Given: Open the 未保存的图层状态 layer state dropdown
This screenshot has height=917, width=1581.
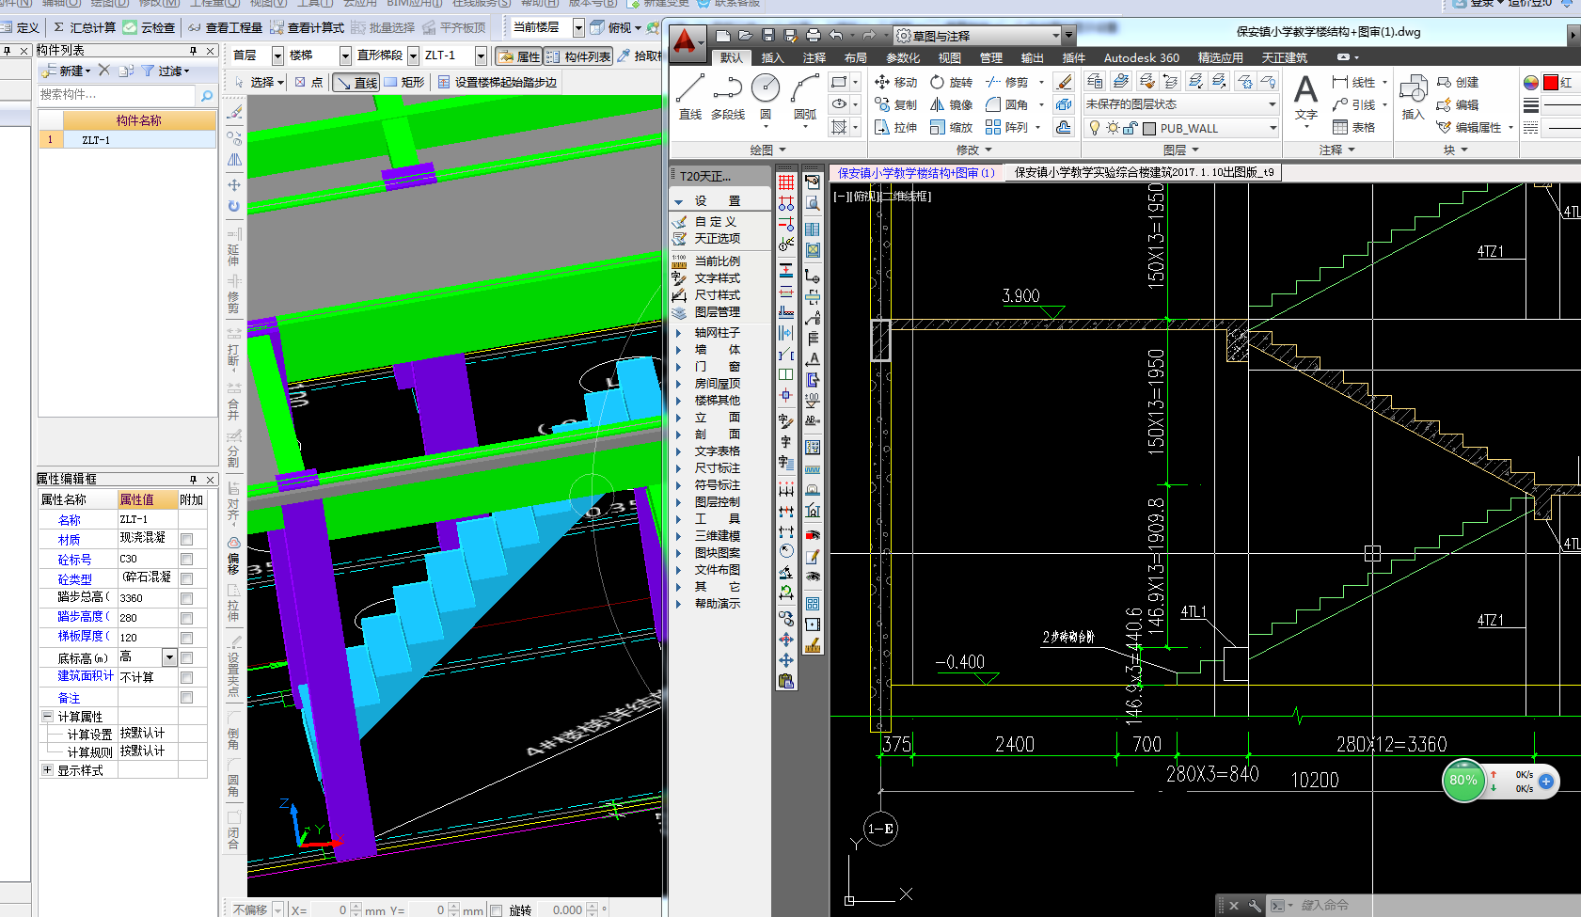Looking at the screenshot, I should (1273, 104).
